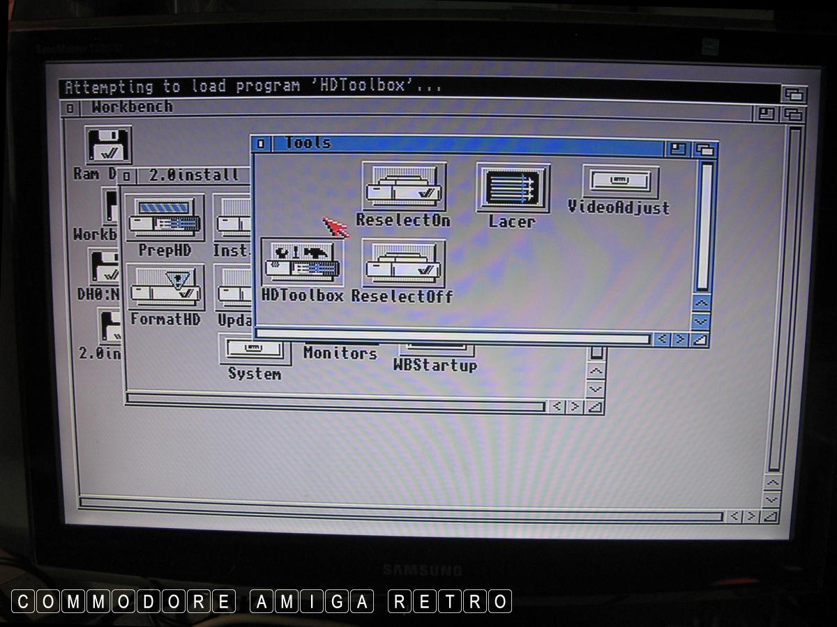The width and height of the screenshot is (837, 627).
Task: Click the Workbench window down scroll arrow
Action: coord(771,500)
